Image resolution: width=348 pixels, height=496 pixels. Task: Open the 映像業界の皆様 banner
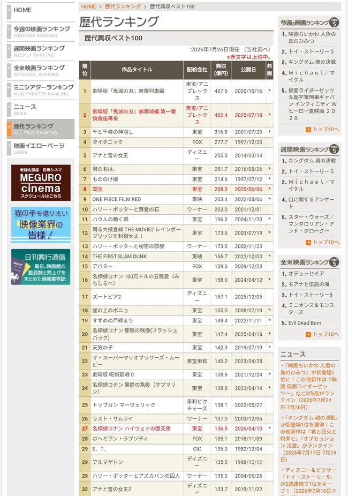click(x=41, y=225)
